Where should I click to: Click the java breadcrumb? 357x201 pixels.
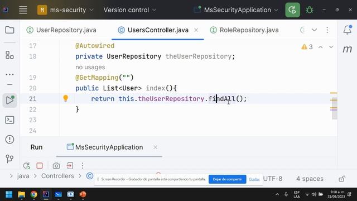23,176
